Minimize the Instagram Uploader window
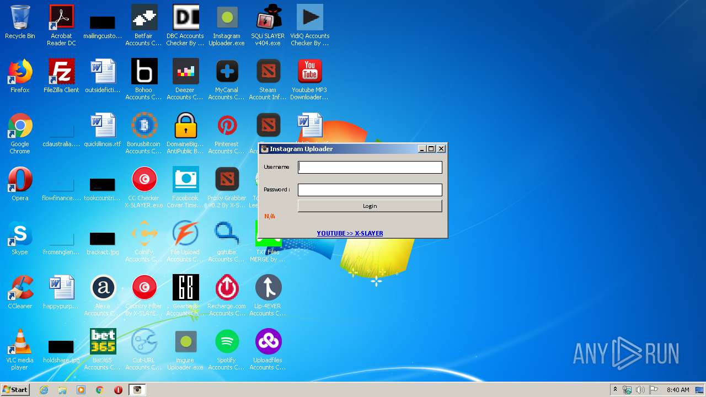Screen dimensions: 706x397 point(422,149)
